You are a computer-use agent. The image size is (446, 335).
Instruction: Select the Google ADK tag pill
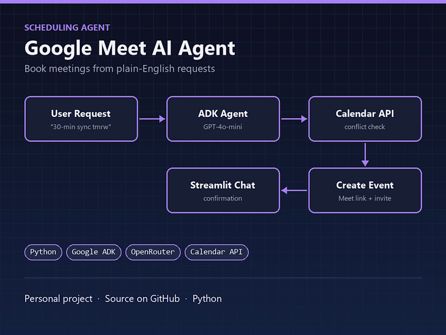point(94,252)
